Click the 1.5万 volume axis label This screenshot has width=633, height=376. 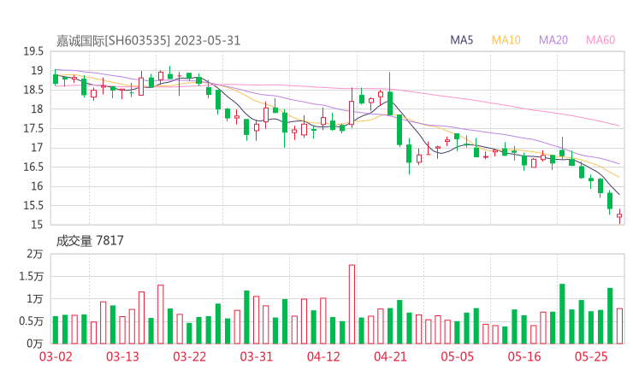coord(31,277)
